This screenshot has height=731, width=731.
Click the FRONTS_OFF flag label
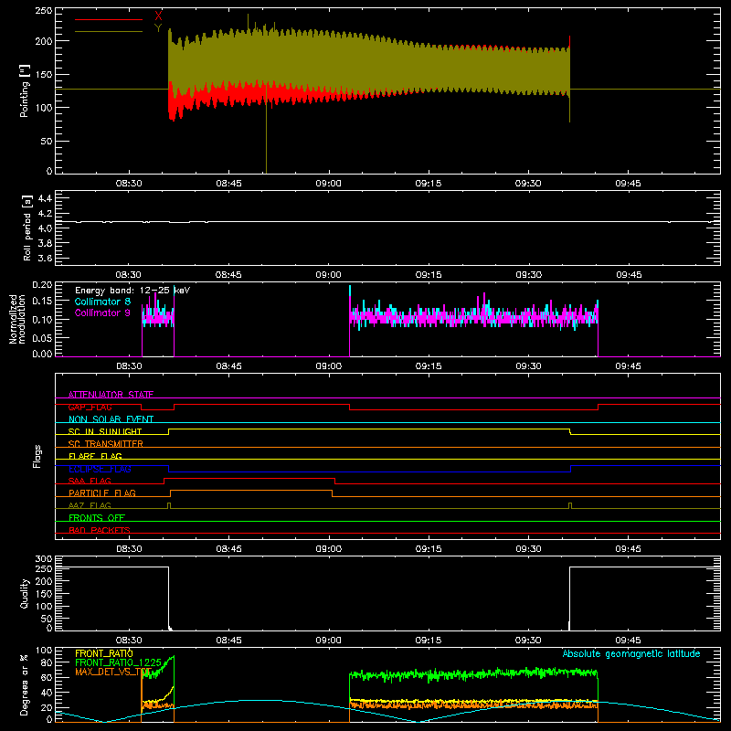(x=97, y=517)
